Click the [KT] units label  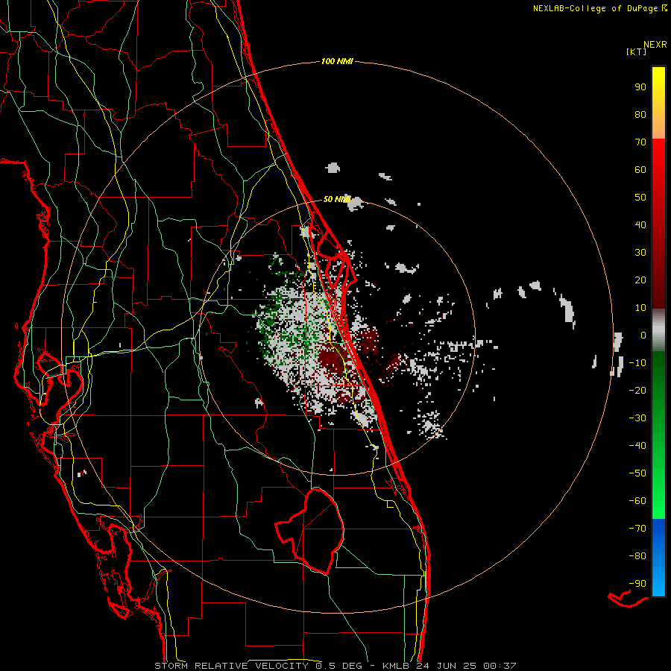[637, 51]
